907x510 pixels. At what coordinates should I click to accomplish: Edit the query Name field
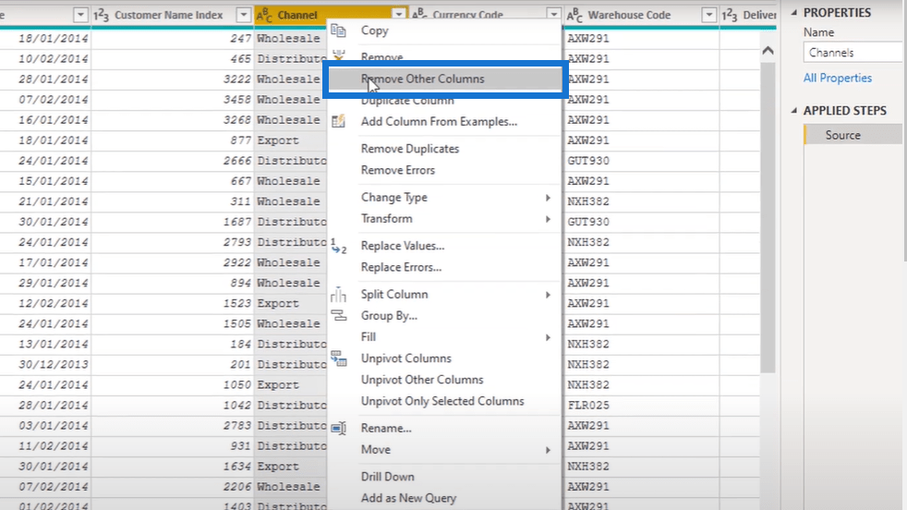(x=853, y=53)
